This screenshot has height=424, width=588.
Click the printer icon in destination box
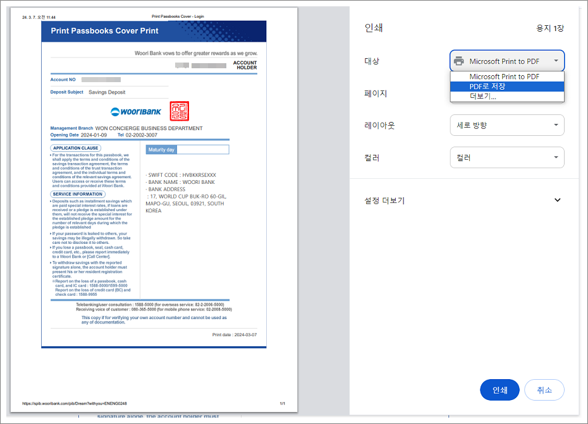click(x=458, y=61)
